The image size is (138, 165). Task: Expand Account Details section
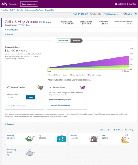pyautogui.click(x=12, y=30)
